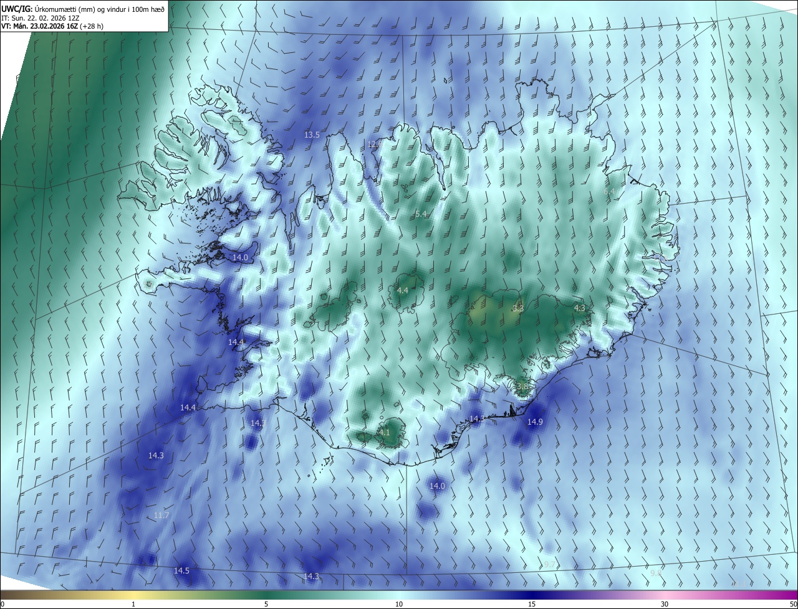Click the 11.7 value label on the map
798x609 pixels.
point(161,516)
